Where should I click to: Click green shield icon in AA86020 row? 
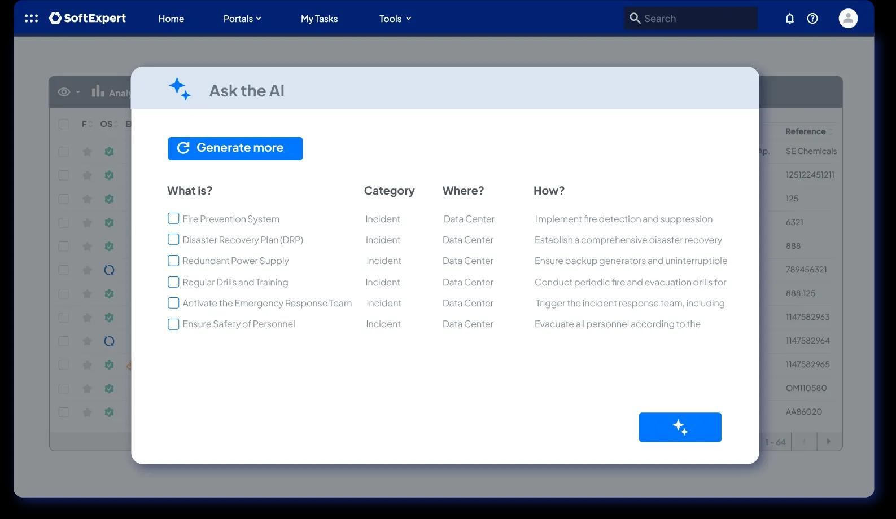(109, 412)
